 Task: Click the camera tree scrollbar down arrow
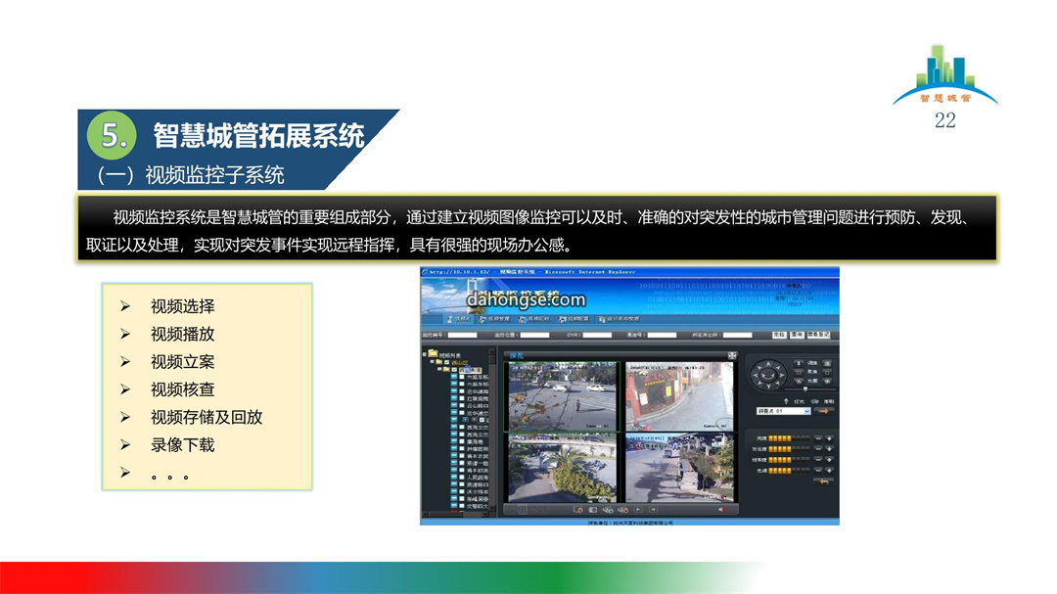coord(492,507)
